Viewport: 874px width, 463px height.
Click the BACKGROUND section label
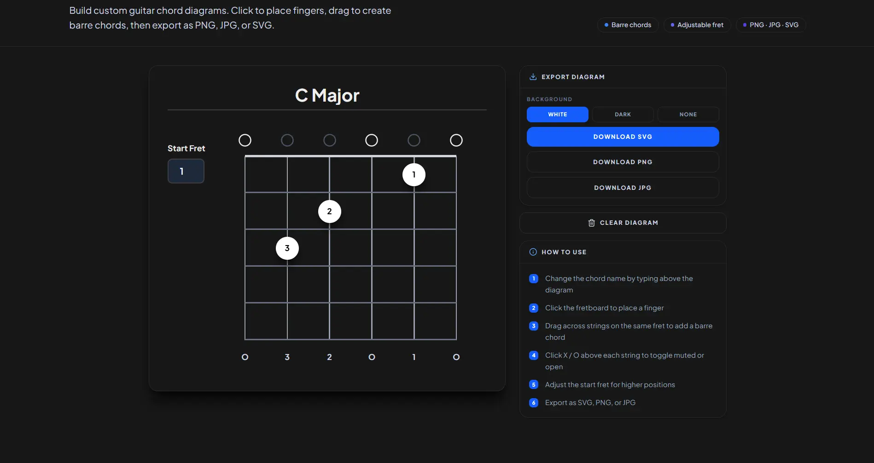tap(549, 99)
